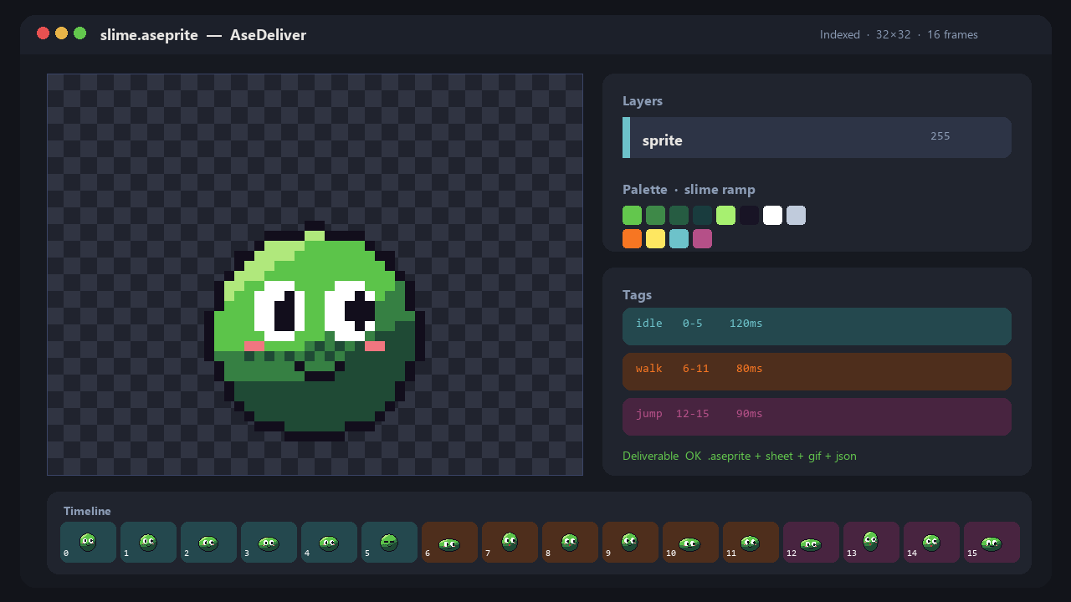Screen dimensions: 1071x602
Task: Pick the white palette swatch
Action: pos(772,216)
